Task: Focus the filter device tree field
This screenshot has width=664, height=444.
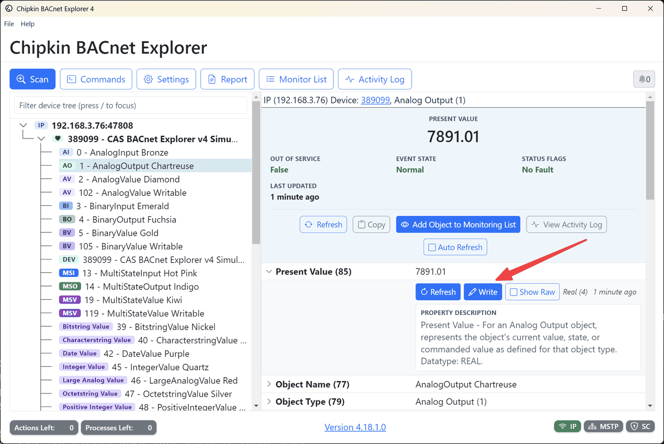Action: click(x=130, y=105)
